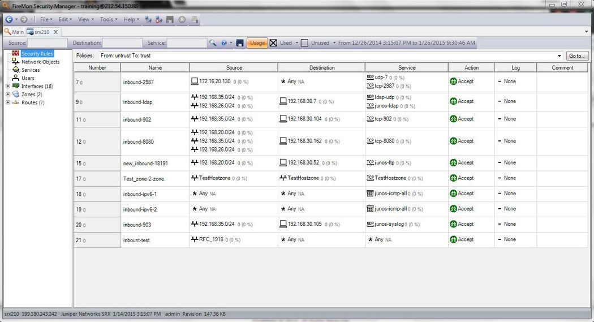Click the Service filter input field
594x322 pixels.
click(187, 43)
